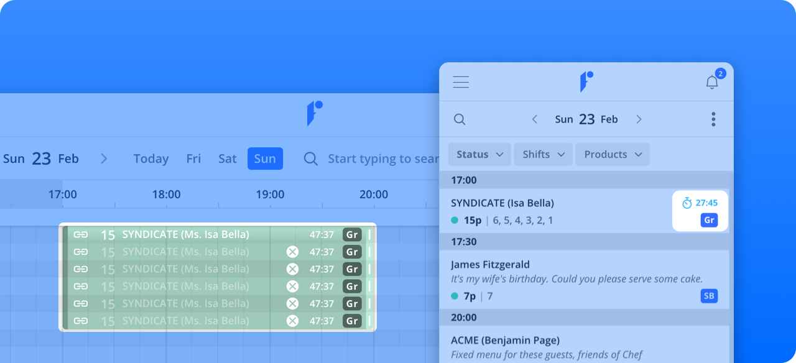Click the SB badge on James Fitzgerald booking

(708, 296)
